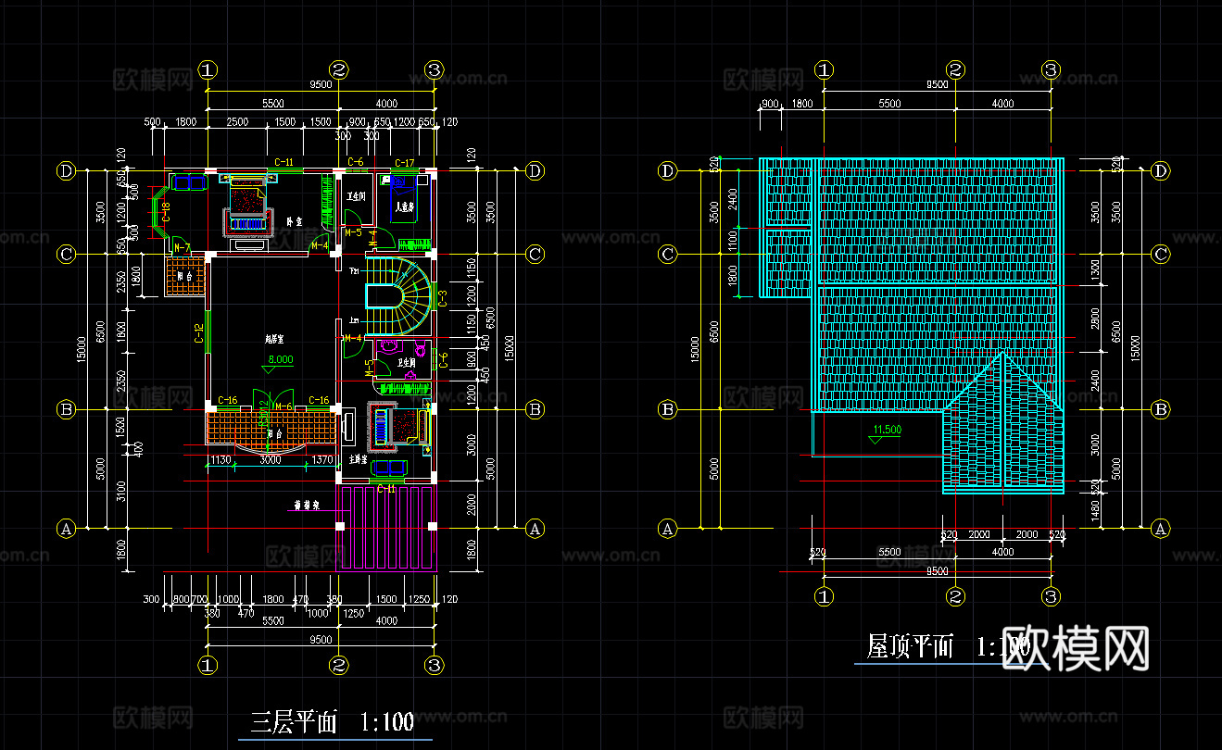Click the elevation marker showing 8.000
Screen dimensions: 1222x750
(x=279, y=359)
